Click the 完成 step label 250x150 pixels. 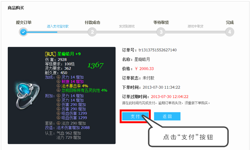230,22
